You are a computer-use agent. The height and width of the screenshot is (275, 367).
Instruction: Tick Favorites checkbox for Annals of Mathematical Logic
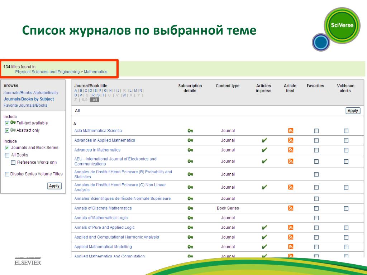click(316, 218)
